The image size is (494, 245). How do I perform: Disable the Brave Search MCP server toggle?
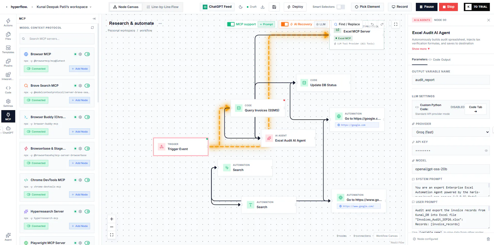pyautogui.click(x=87, y=86)
